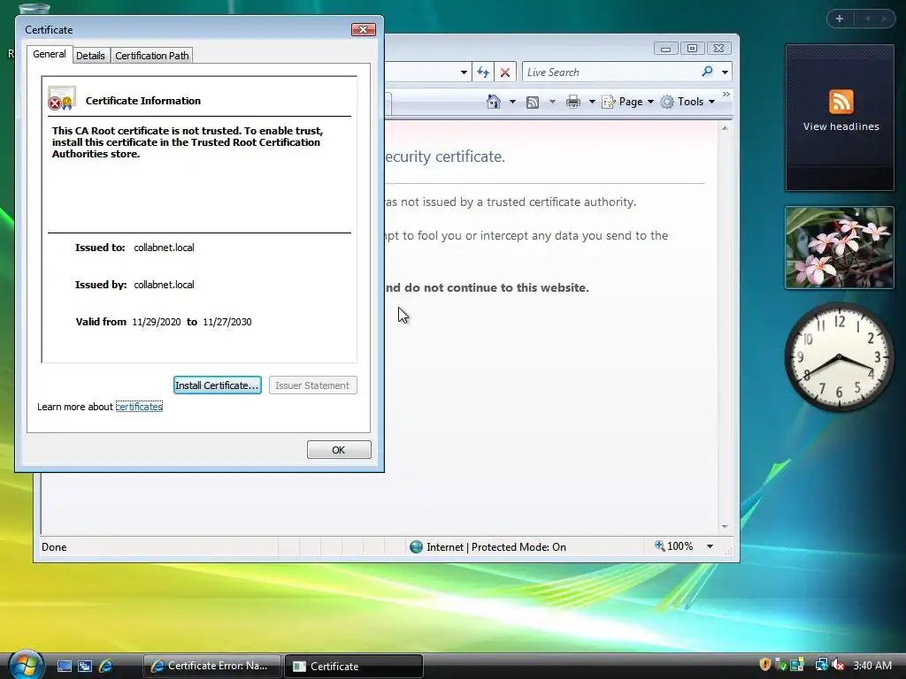Click the analog clock gadget
This screenshot has height=679, width=906.
(839, 356)
